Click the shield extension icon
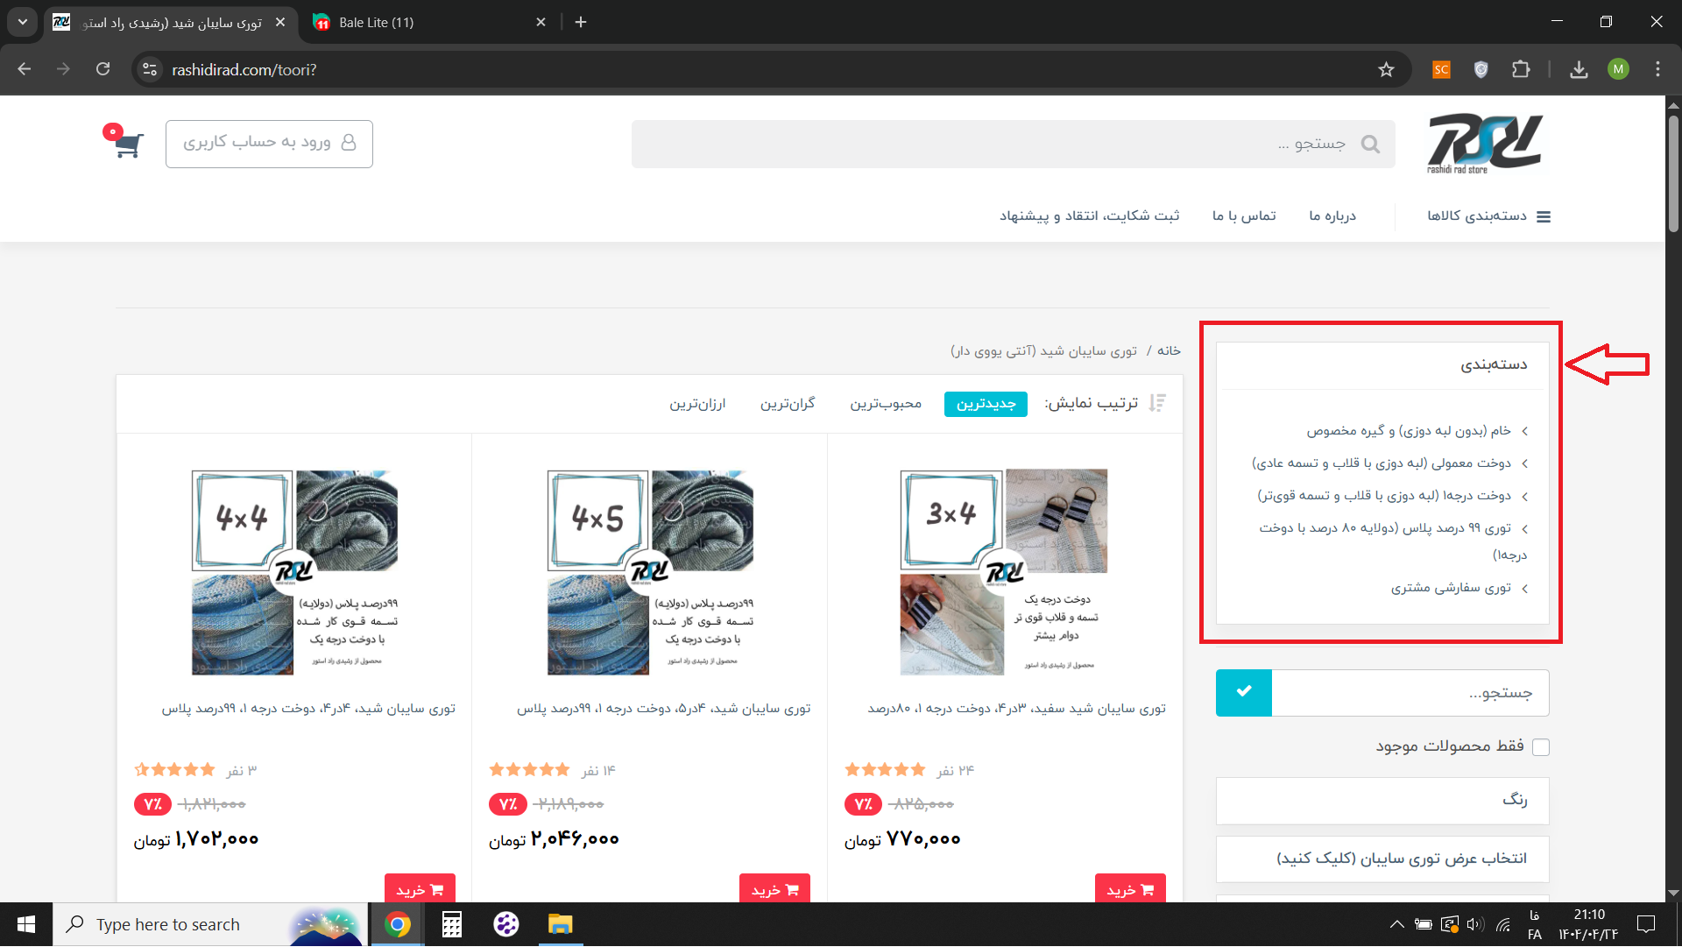The height and width of the screenshot is (947, 1682). tap(1481, 69)
